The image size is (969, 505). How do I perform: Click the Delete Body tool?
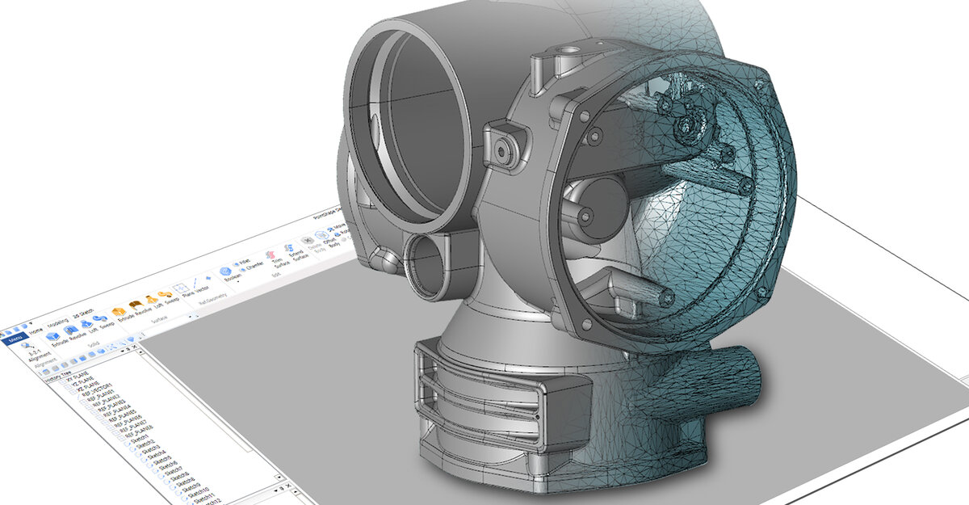pos(313,243)
